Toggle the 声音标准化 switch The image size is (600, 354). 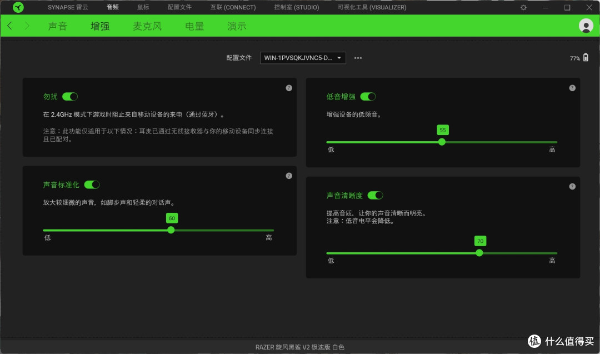click(92, 185)
